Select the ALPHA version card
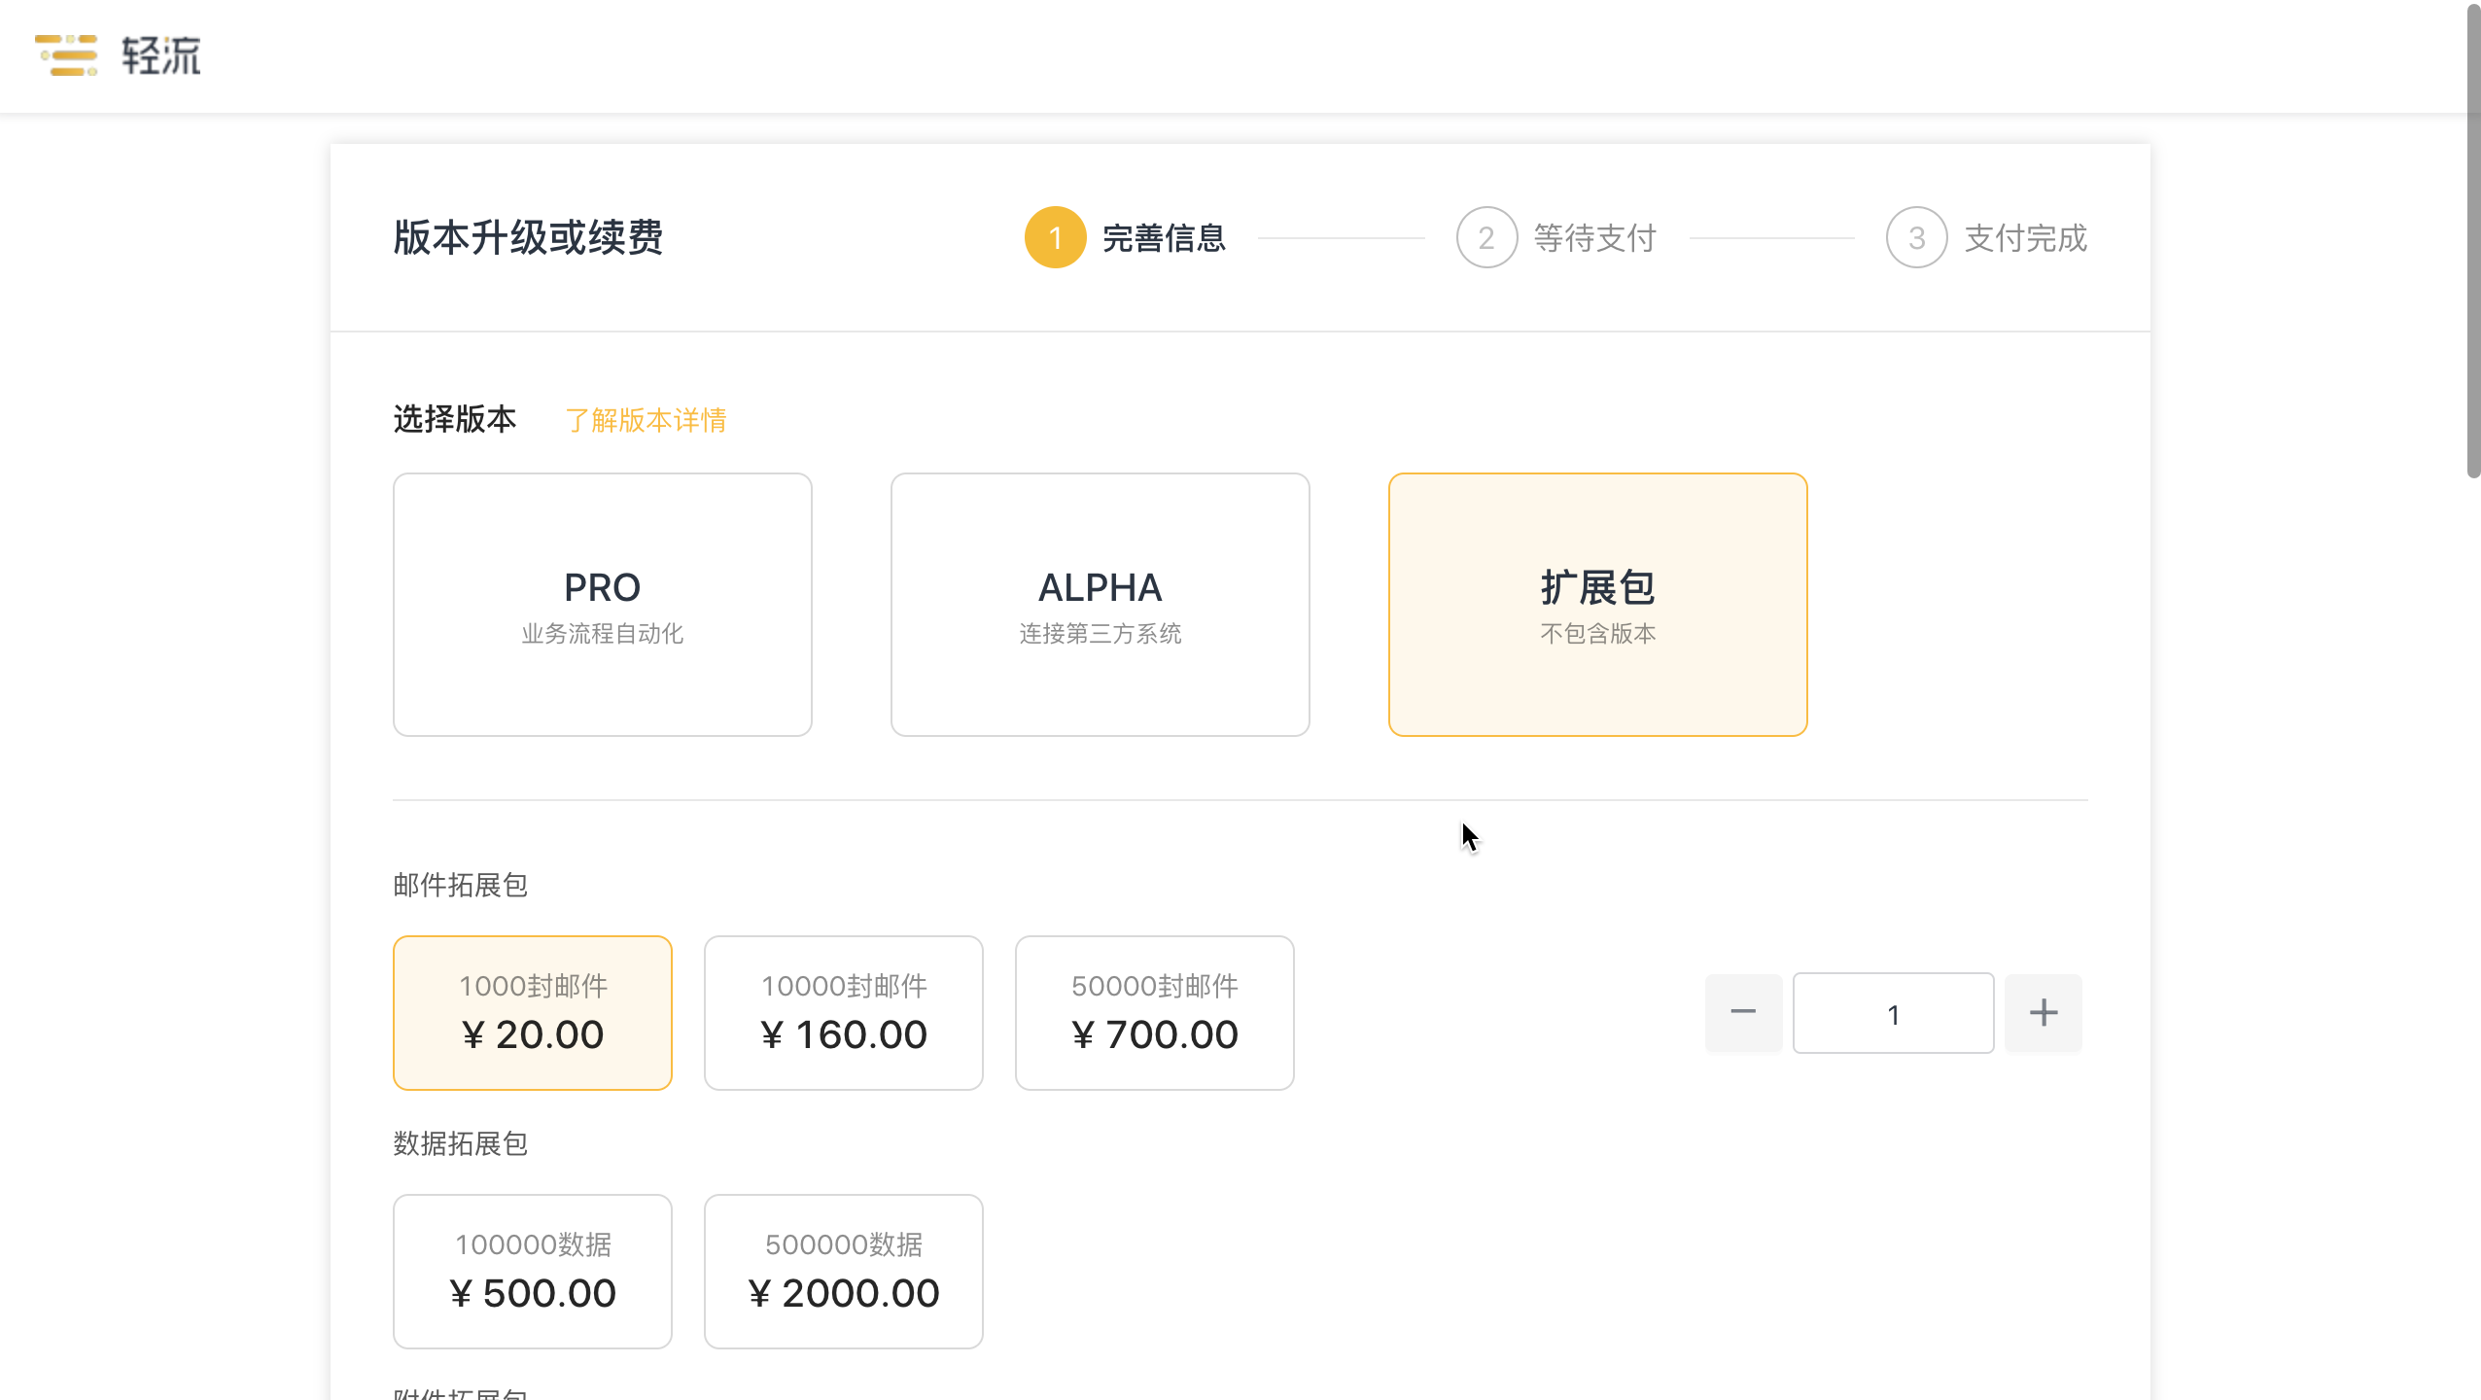 tap(1100, 605)
